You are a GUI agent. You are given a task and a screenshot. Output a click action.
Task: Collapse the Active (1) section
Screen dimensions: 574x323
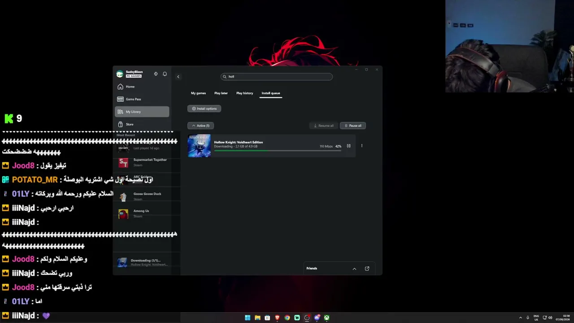(x=200, y=126)
